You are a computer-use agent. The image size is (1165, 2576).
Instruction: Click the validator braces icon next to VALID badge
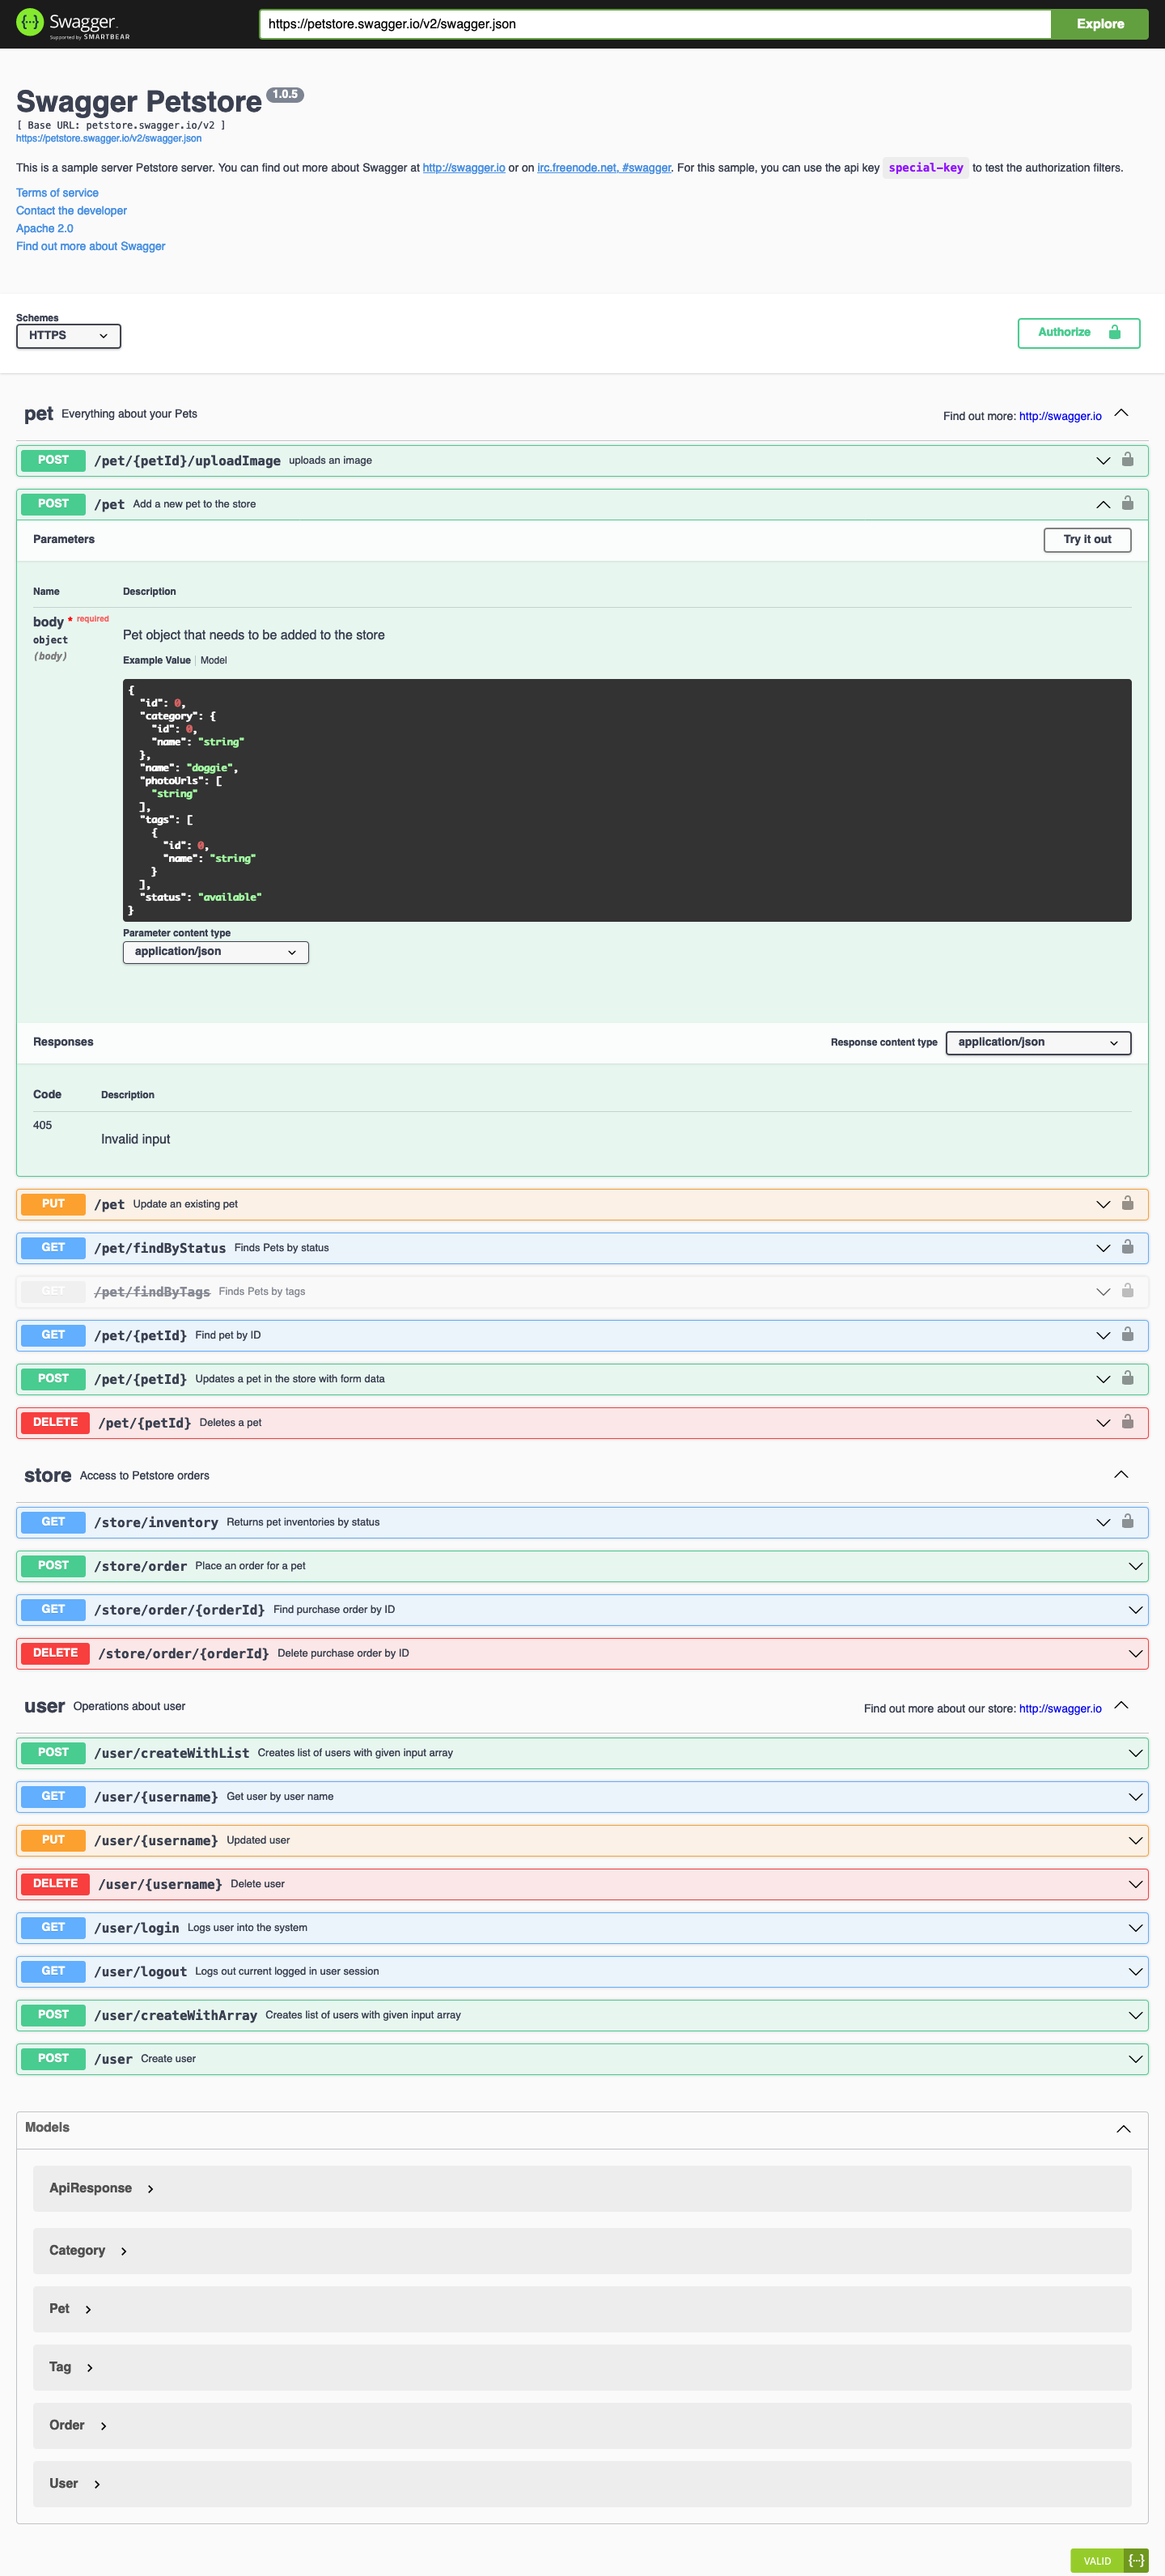[1136, 2560]
